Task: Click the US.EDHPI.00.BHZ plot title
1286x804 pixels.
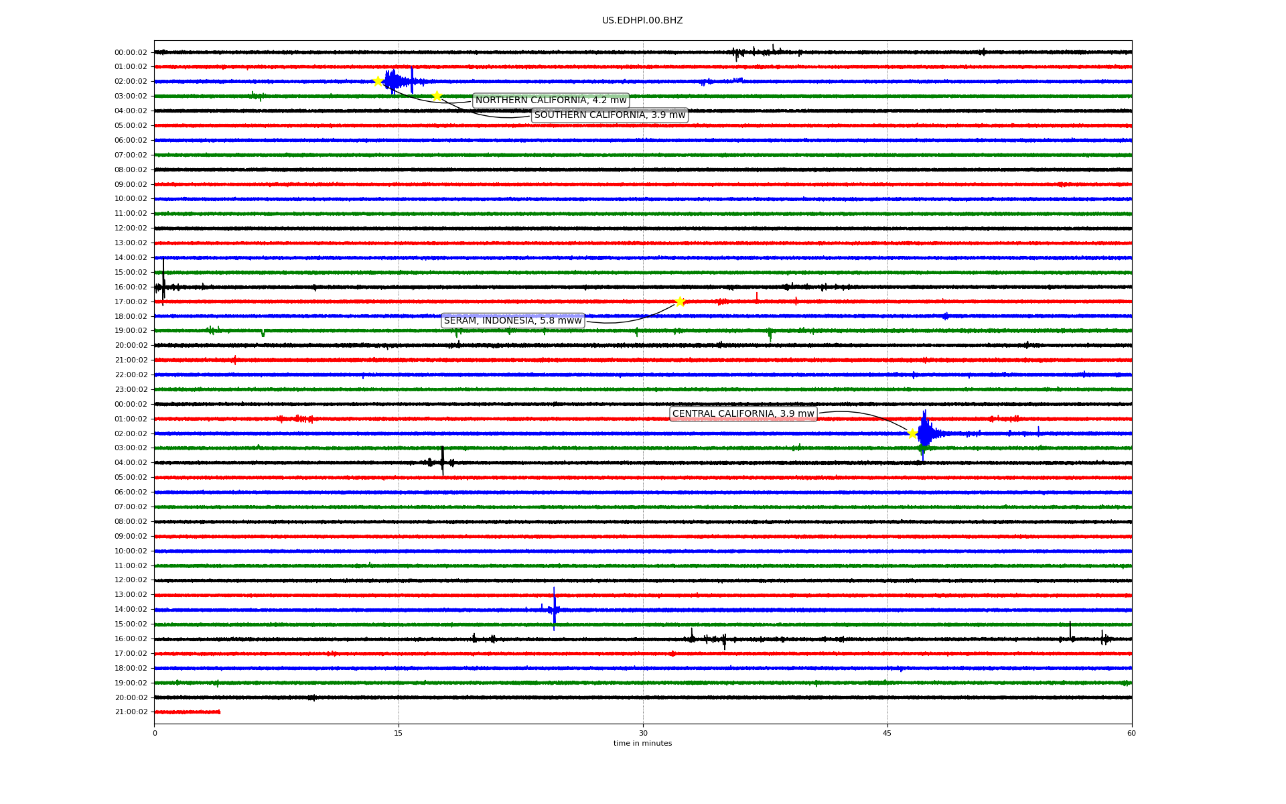Action: (x=642, y=21)
